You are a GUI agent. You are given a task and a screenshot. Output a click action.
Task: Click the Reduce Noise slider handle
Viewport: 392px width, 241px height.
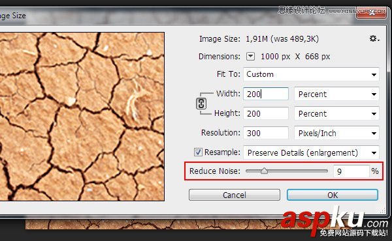[x=264, y=171]
